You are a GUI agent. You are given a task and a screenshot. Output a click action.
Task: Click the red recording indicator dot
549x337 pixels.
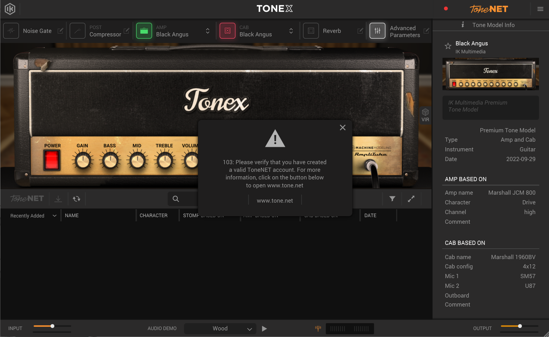click(446, 9)
